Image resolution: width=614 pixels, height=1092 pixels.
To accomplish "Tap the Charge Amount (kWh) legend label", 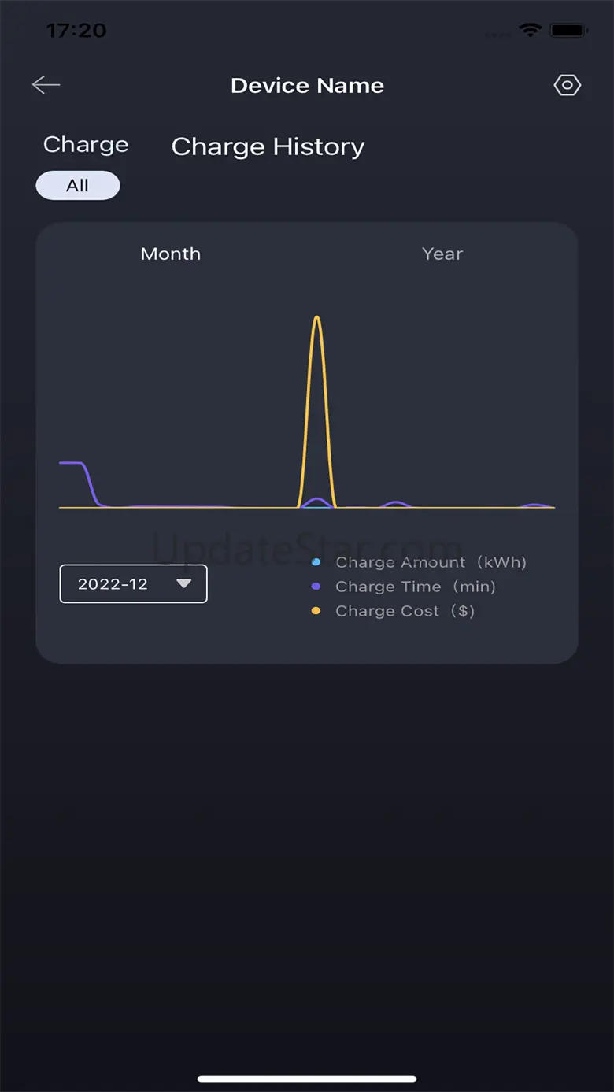I will [431, 562].
